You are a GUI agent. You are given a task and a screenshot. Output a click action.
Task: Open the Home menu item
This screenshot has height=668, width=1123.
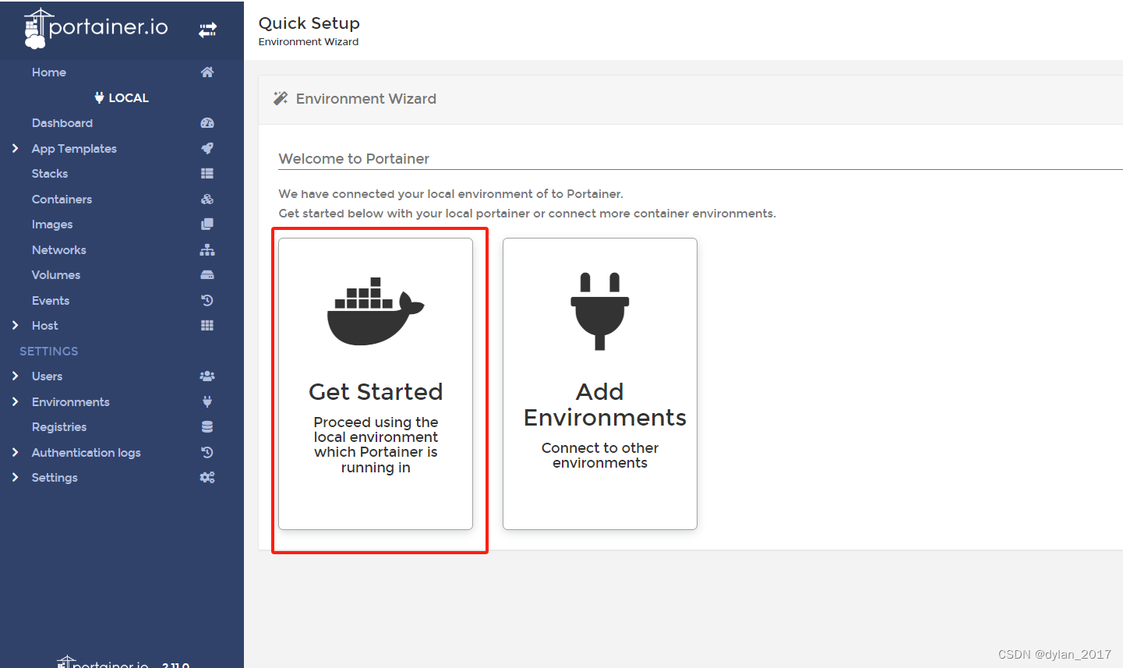[49, 72]
